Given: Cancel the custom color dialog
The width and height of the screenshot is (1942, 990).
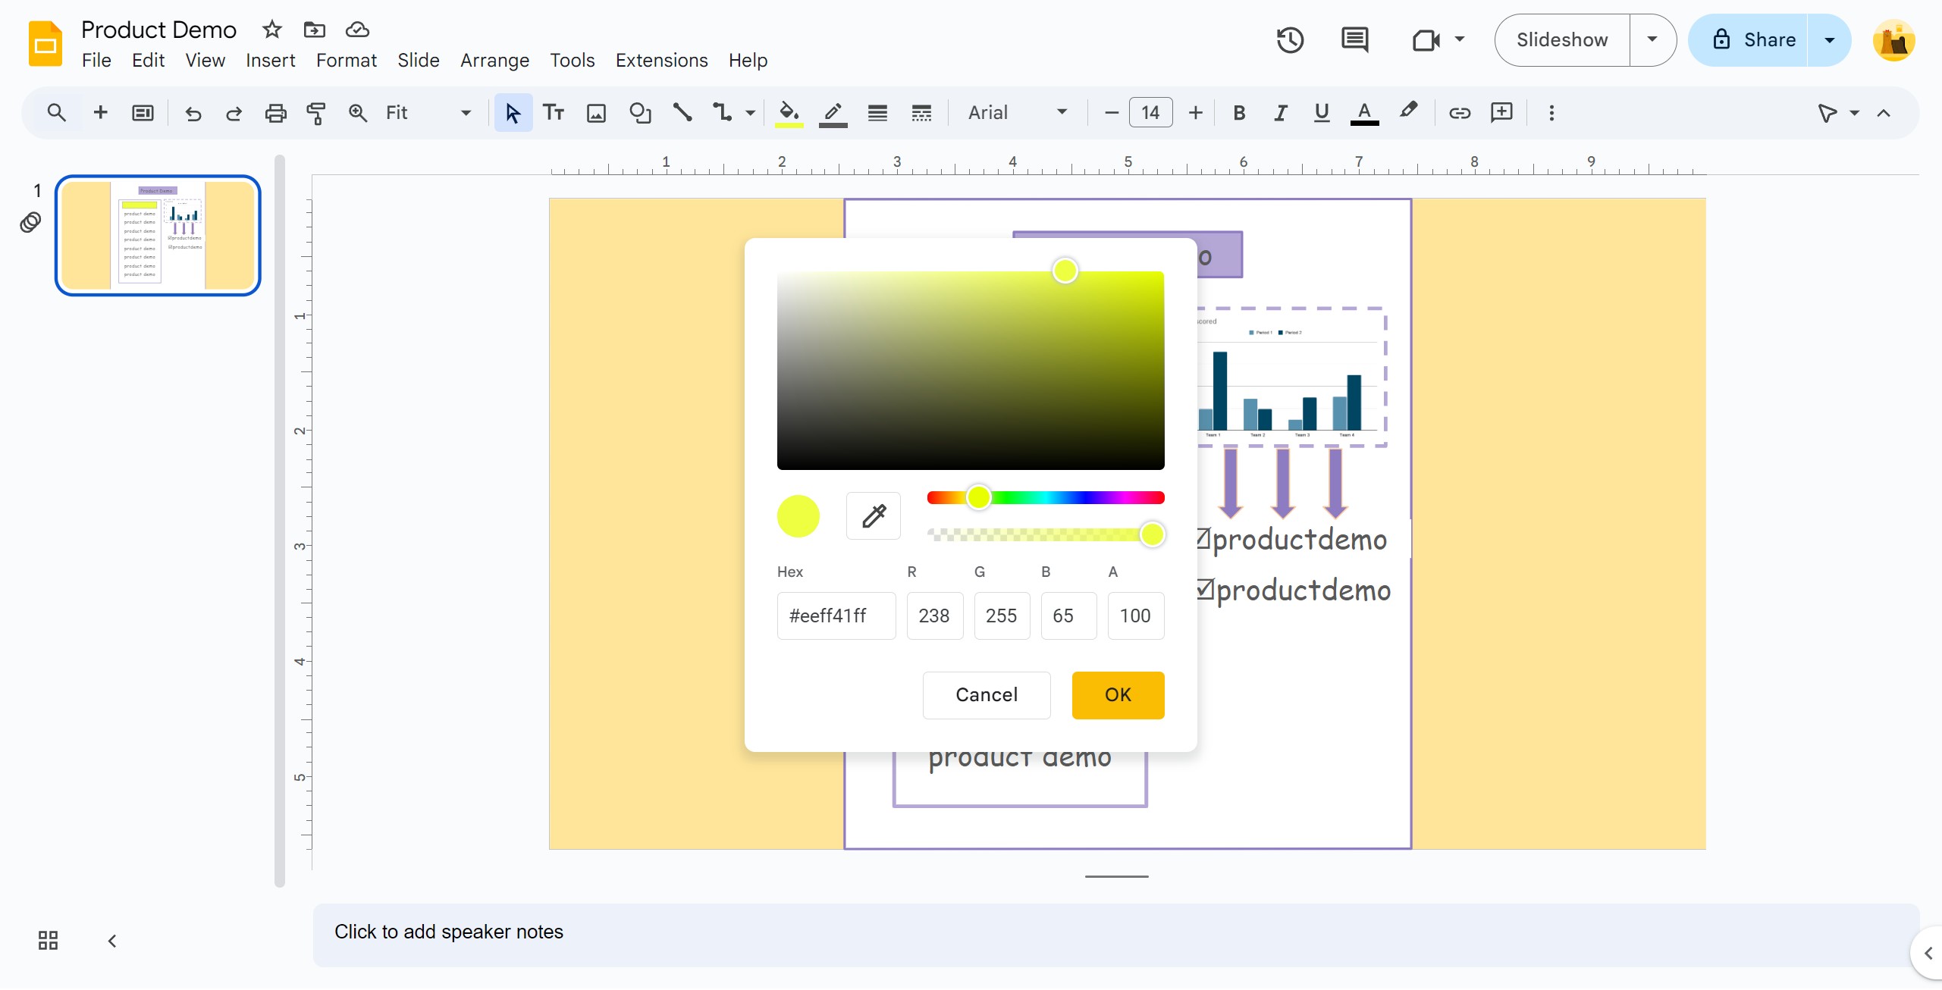Looking at the screenshot, I should click(x=987, y=695).
